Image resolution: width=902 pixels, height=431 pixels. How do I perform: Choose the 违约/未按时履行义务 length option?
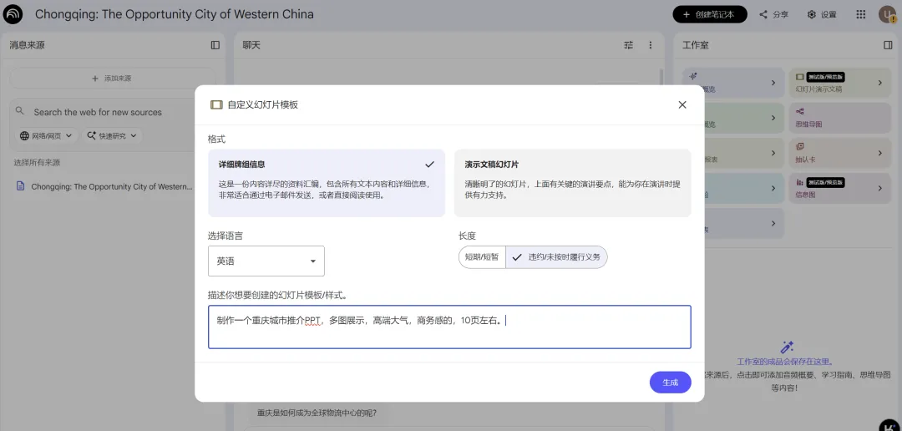pos(556,257)
